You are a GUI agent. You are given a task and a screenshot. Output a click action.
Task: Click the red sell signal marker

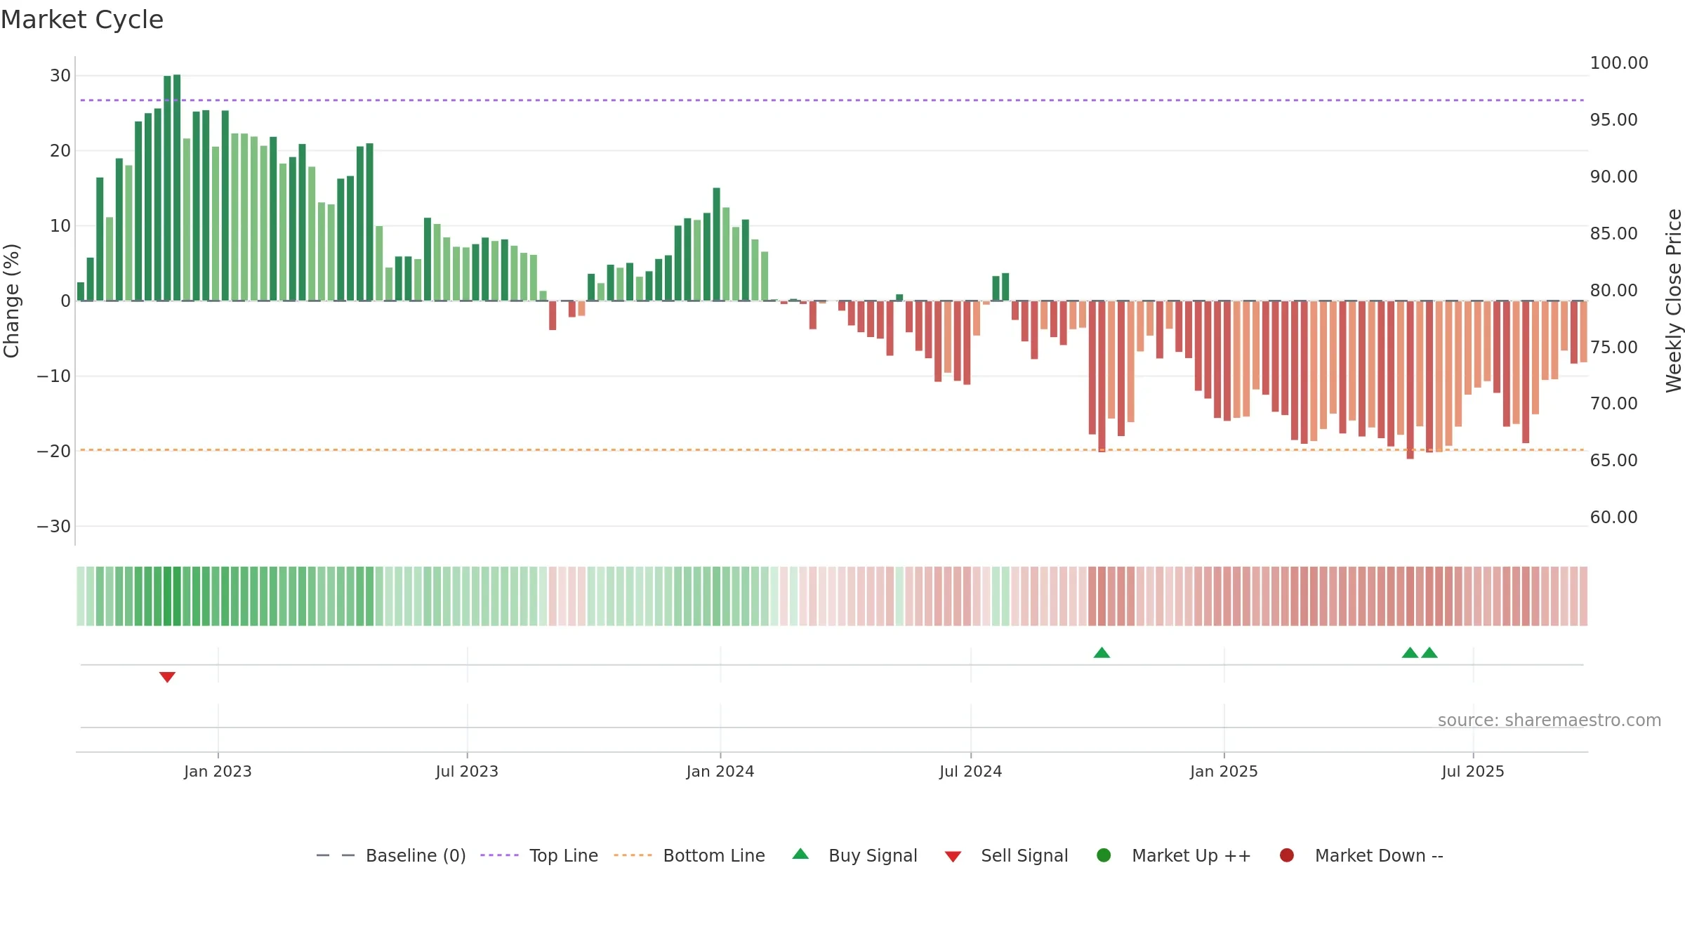[x=167, y=677]
